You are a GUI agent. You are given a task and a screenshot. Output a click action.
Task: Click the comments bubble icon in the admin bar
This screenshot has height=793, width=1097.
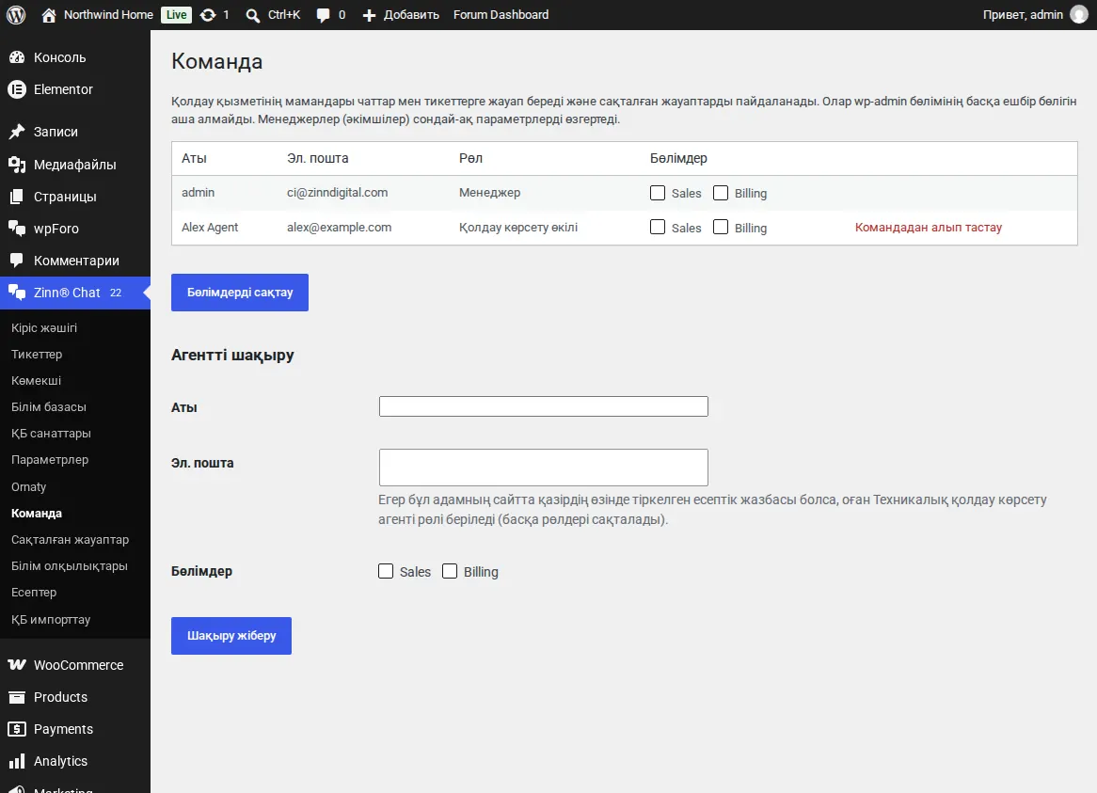tap(323, 15)
